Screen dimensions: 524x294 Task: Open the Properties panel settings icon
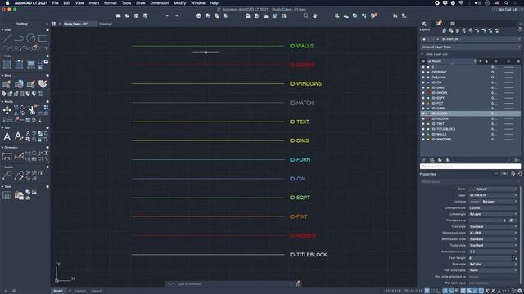(x=513, y=174)
